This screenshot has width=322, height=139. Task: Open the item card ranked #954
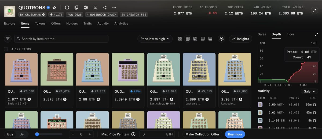tap(128, 80)
